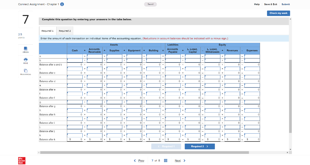Select the L. Lopez Capital field in row f
This screenshot has width=310, height=165.
pyautogui.click(x=193, y=94)
